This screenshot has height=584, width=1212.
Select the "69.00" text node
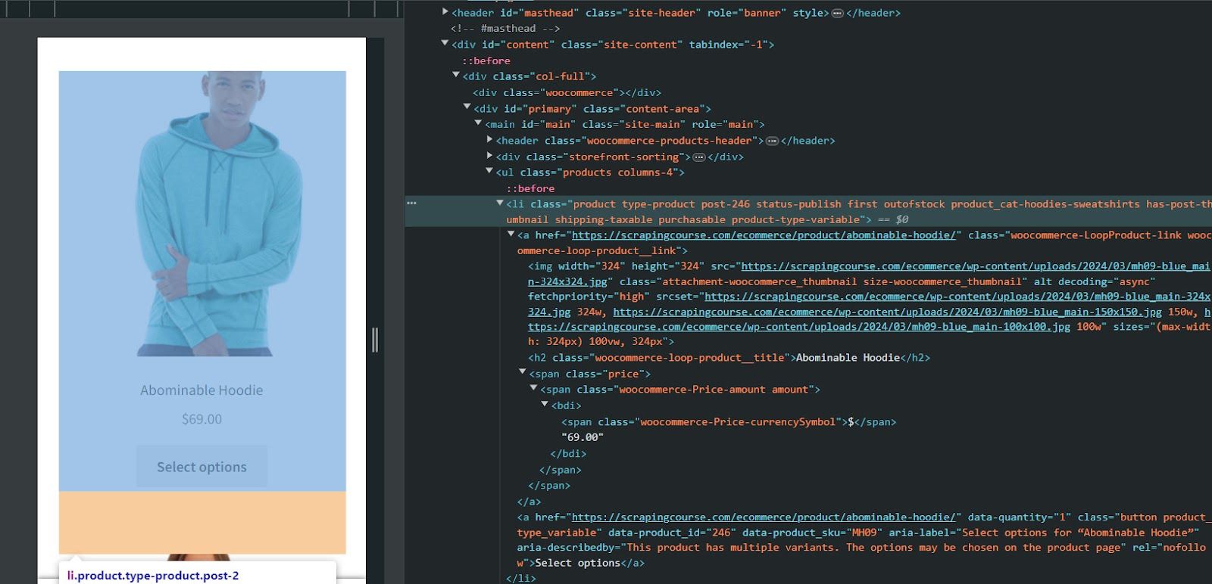pos(583,437)
